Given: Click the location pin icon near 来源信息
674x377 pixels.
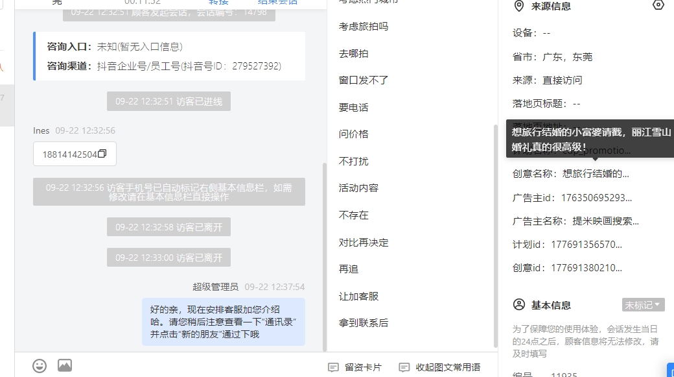Looking at the screenshot, I should (519, 6).
